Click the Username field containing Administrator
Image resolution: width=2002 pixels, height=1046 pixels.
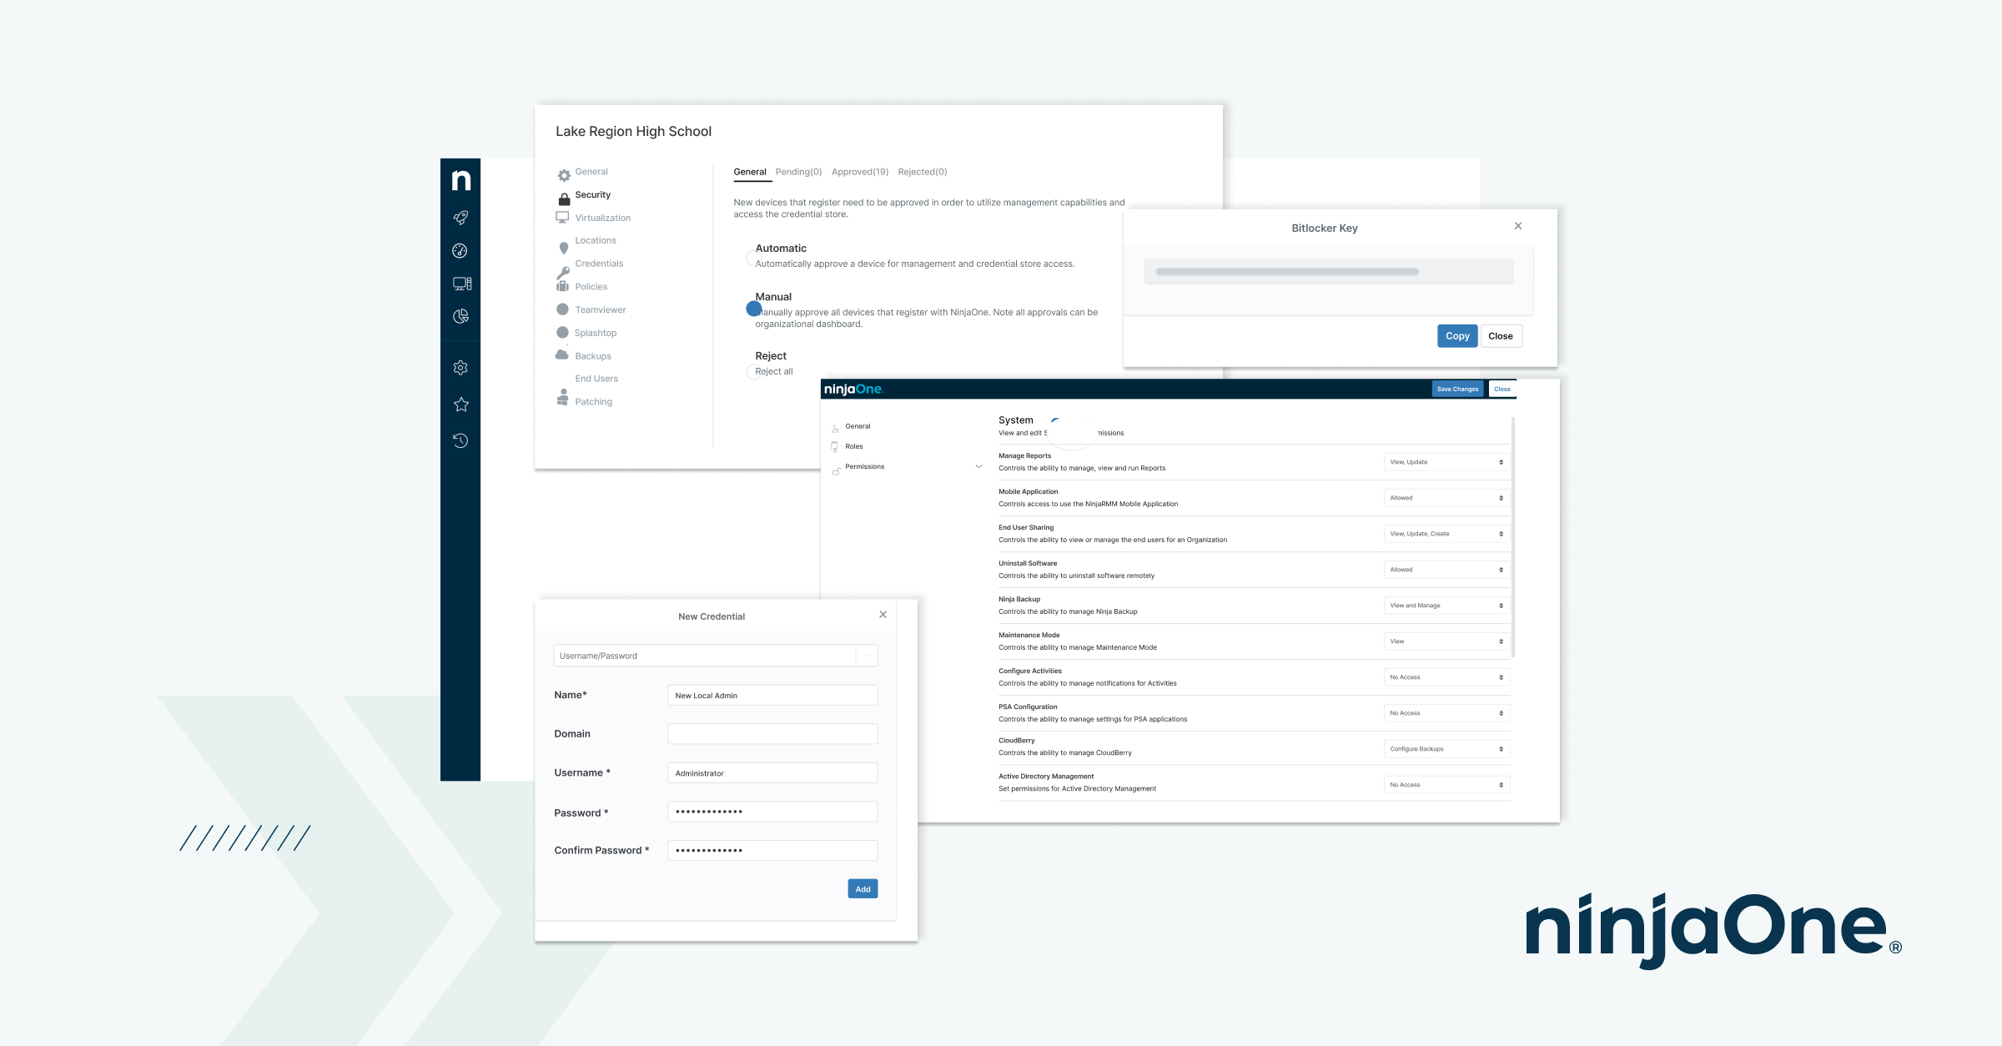coord(772,773)
